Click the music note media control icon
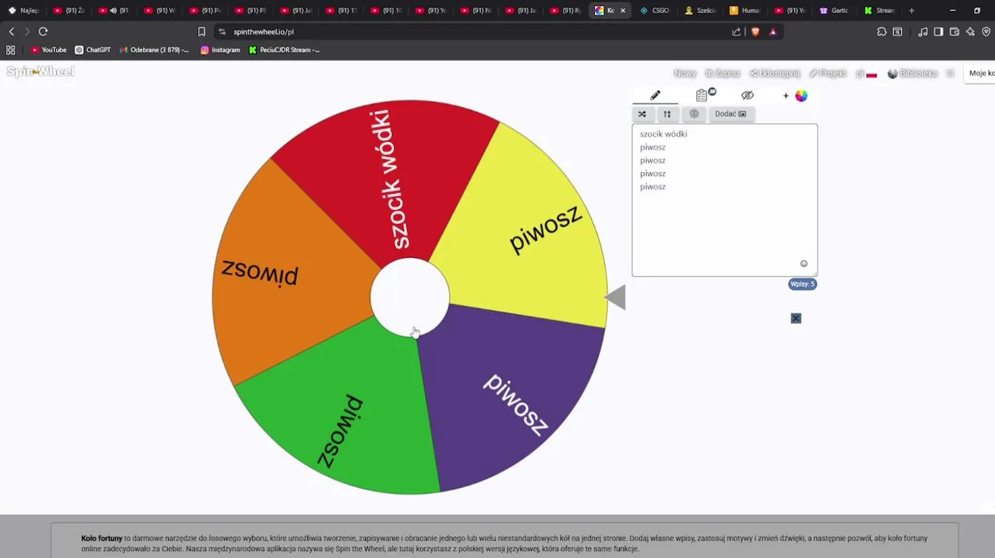The width and height of the screenshot is (995, 558). 923,32
